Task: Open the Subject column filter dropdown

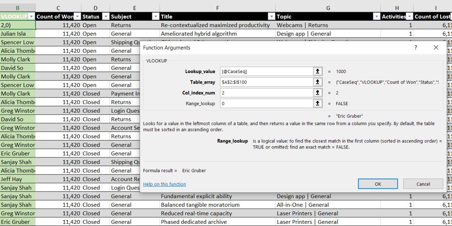Action: (156, 17)
